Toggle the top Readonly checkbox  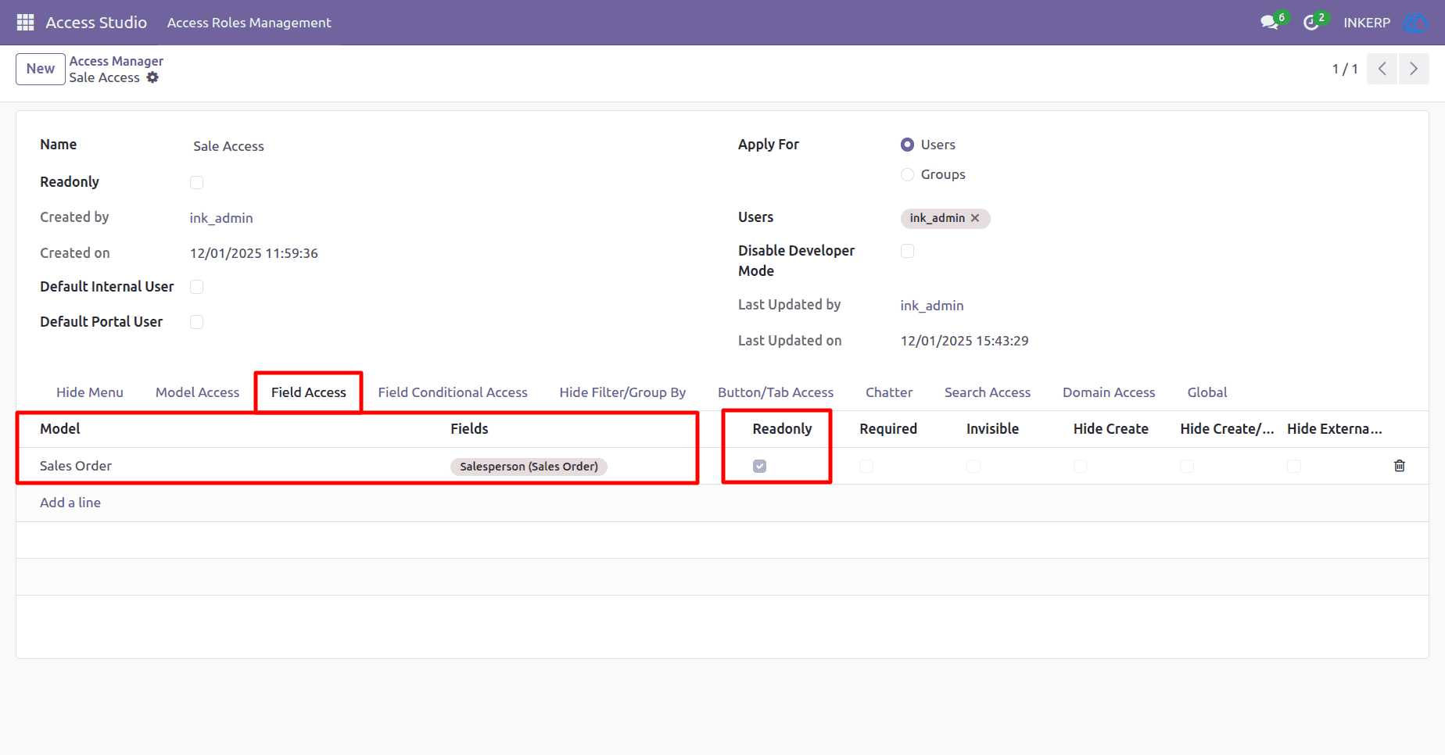coord(196,182)
